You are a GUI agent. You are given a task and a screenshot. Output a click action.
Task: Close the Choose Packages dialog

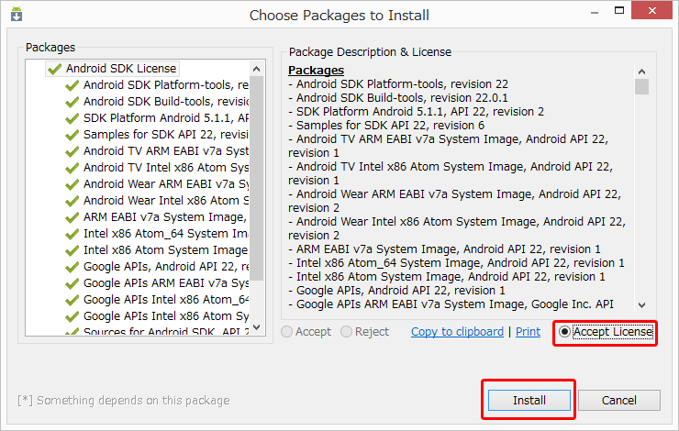pyautogui.click(x=651, y=11)
